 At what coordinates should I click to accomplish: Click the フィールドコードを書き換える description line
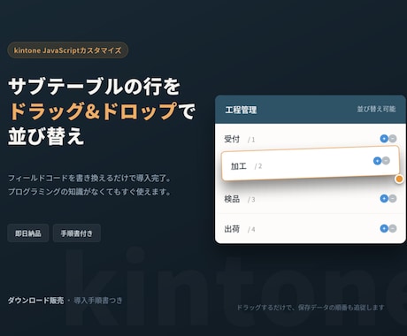pyautogui.click(x=89, y=178)
